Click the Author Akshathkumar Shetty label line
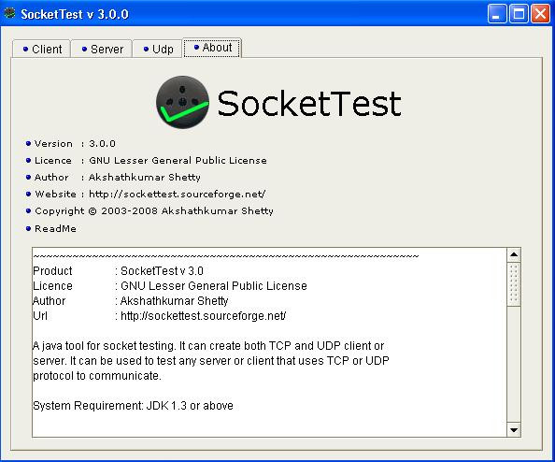 [113, 177]
